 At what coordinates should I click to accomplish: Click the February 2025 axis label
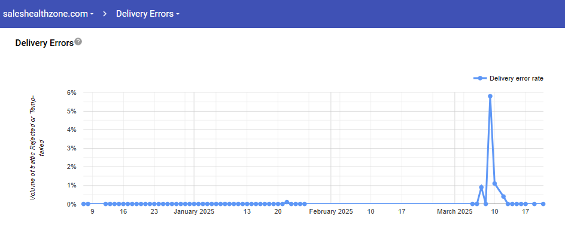pos(330,211)
